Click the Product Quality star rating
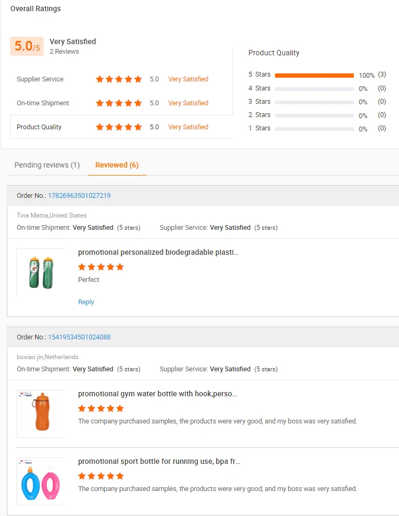The width and height of the screenshot is (399, 516). pyautogui.click(x=119, y=127)
